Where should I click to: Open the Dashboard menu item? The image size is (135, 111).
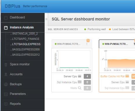(17, 17)
